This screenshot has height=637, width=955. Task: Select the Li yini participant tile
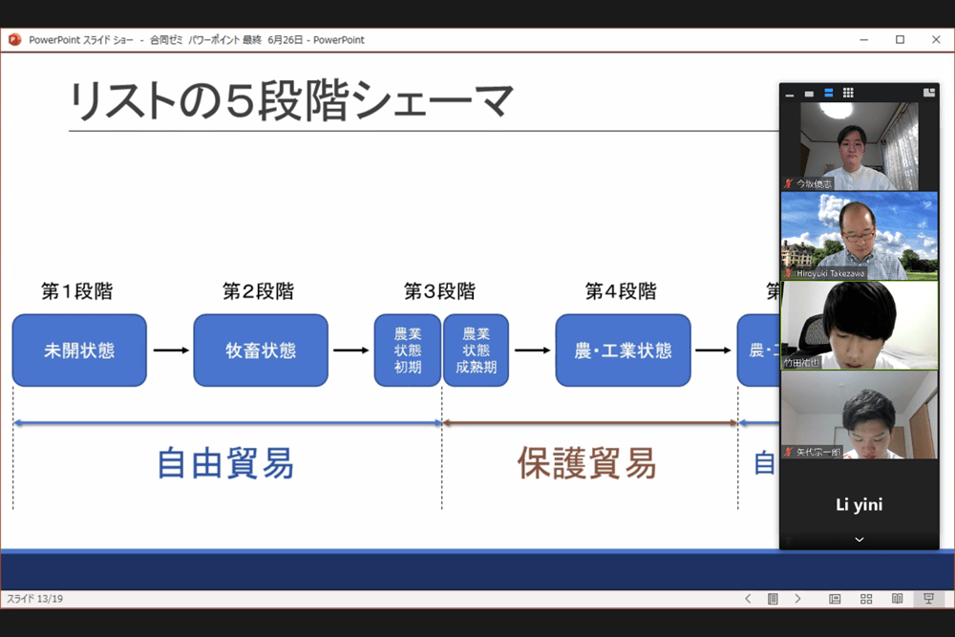pyautogui.click(x=859, y=504)
